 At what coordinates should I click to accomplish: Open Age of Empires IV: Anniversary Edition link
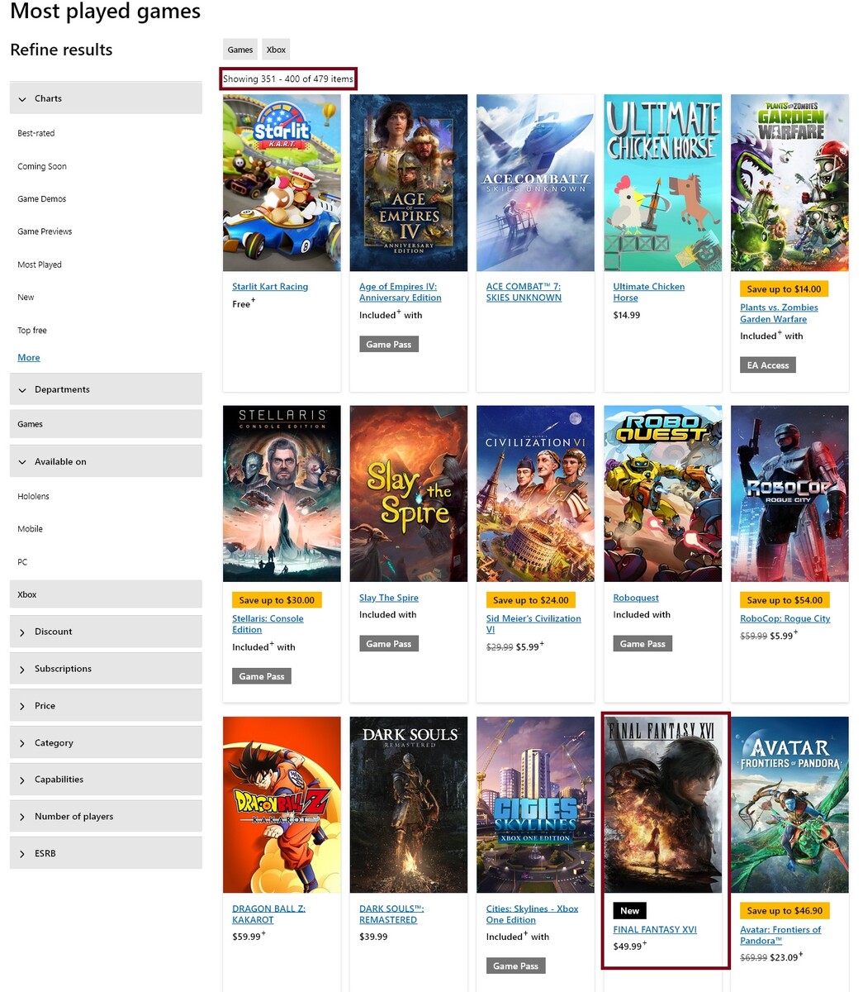pyautogui.click(x=401, y=292)
